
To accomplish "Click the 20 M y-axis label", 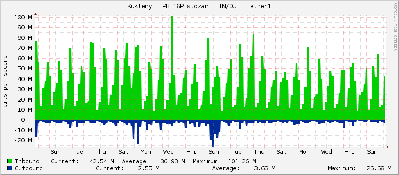I will tap(25, 99).
